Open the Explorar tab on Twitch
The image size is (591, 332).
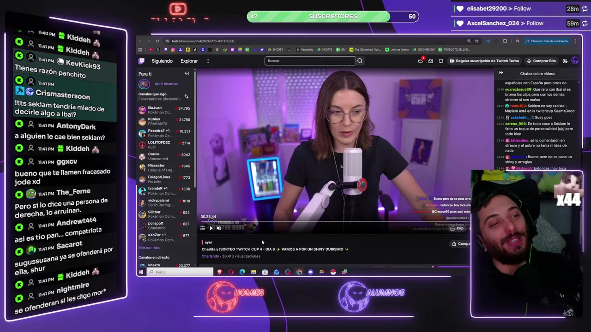189,61
